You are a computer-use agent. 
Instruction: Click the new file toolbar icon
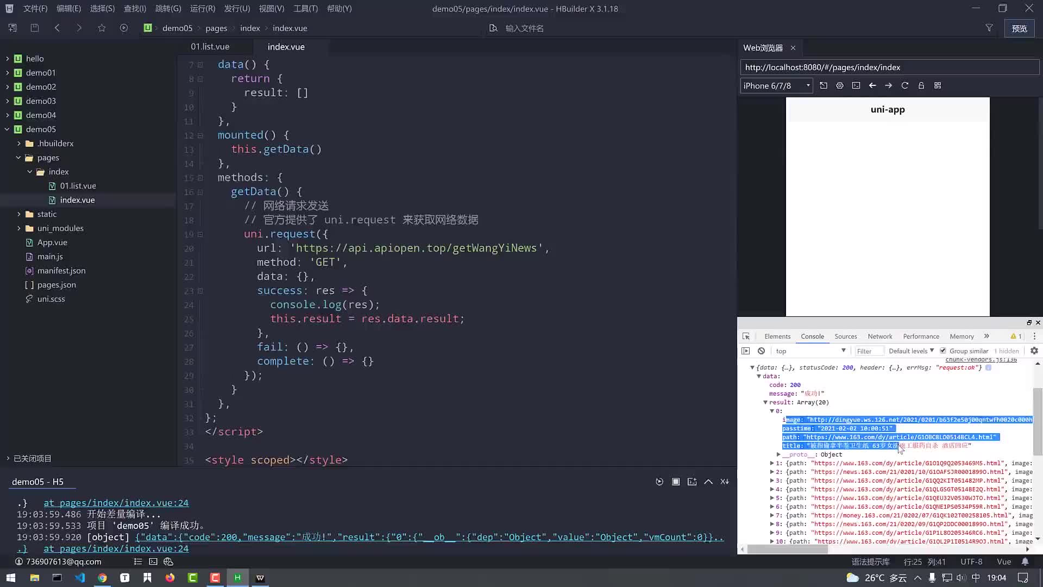[x=12, y=28]
